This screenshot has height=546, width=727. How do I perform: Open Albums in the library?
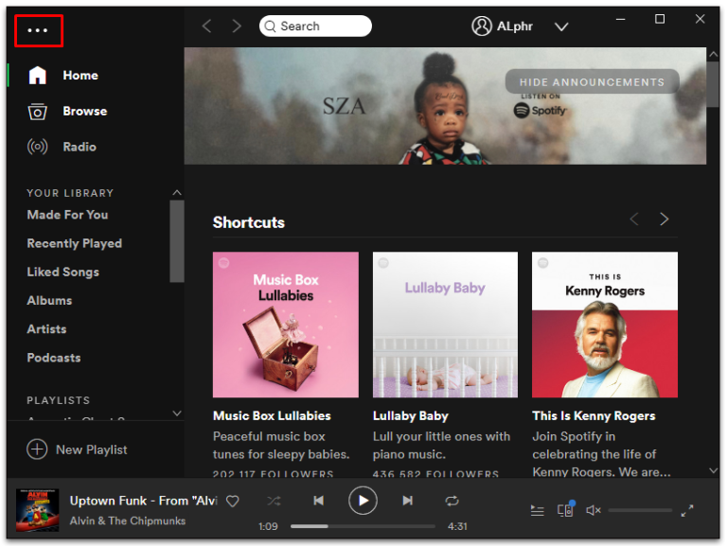pyautogui.click(x=49, y=300)
